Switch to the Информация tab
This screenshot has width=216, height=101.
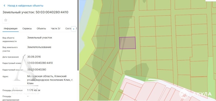pyautogui.click(x=11, y=29)
